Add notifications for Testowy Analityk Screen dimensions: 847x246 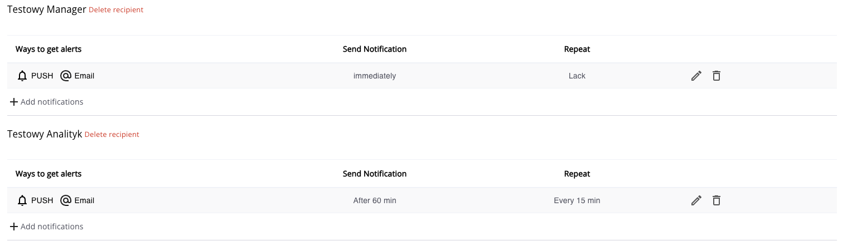(x=51, y=227)
